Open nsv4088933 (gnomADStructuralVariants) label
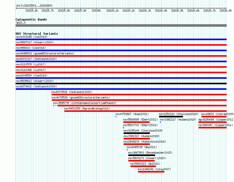234x182 pixels. [45, 53]
